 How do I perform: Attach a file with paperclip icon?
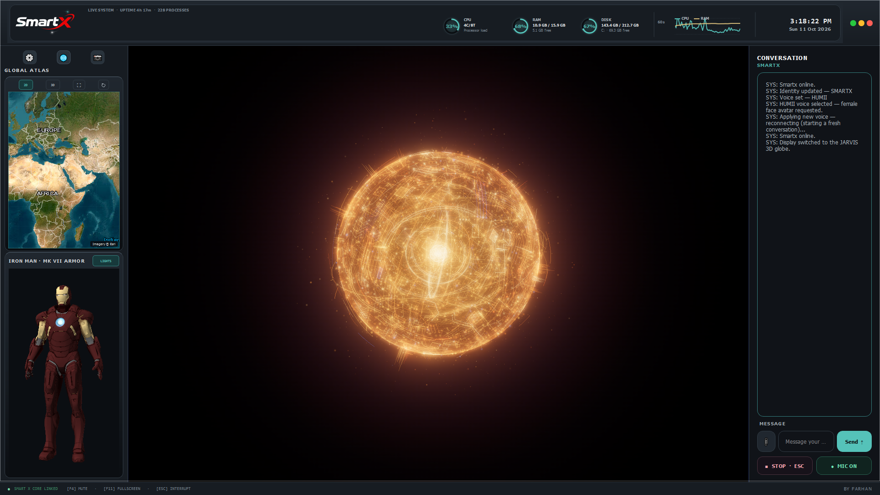point(766,442)
